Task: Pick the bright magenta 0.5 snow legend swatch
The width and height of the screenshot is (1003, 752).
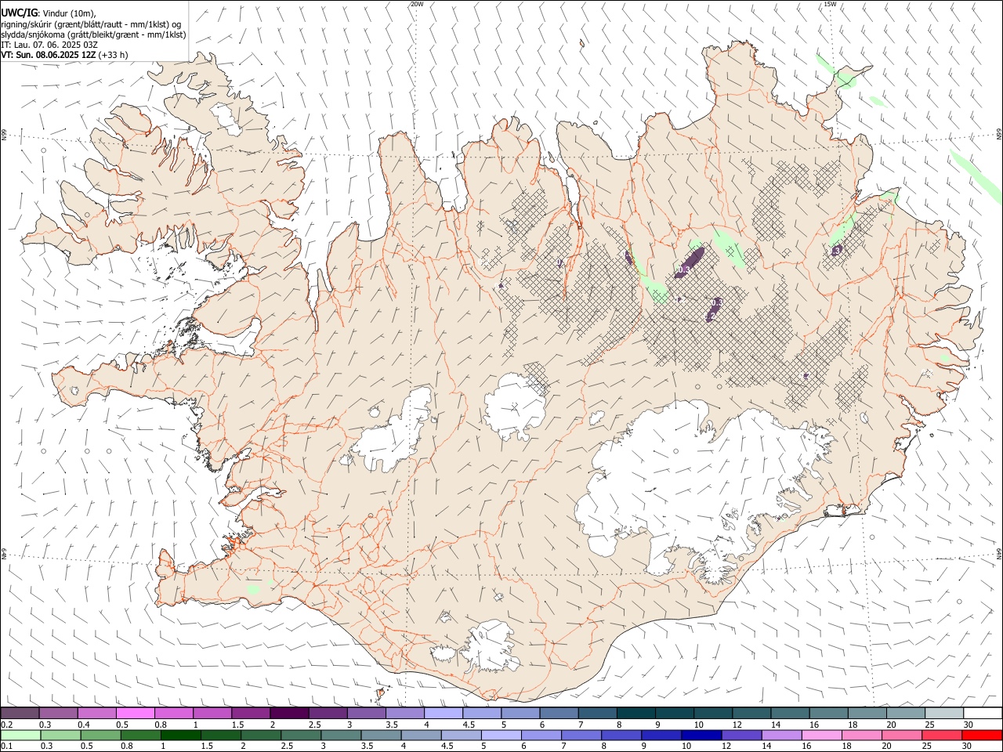Action: 135,714
